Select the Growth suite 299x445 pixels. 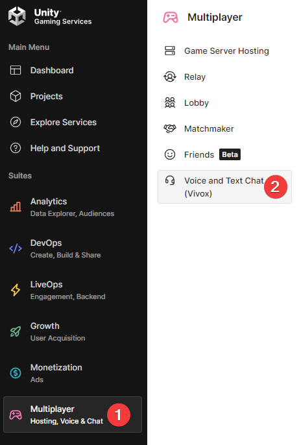point(73,331)
